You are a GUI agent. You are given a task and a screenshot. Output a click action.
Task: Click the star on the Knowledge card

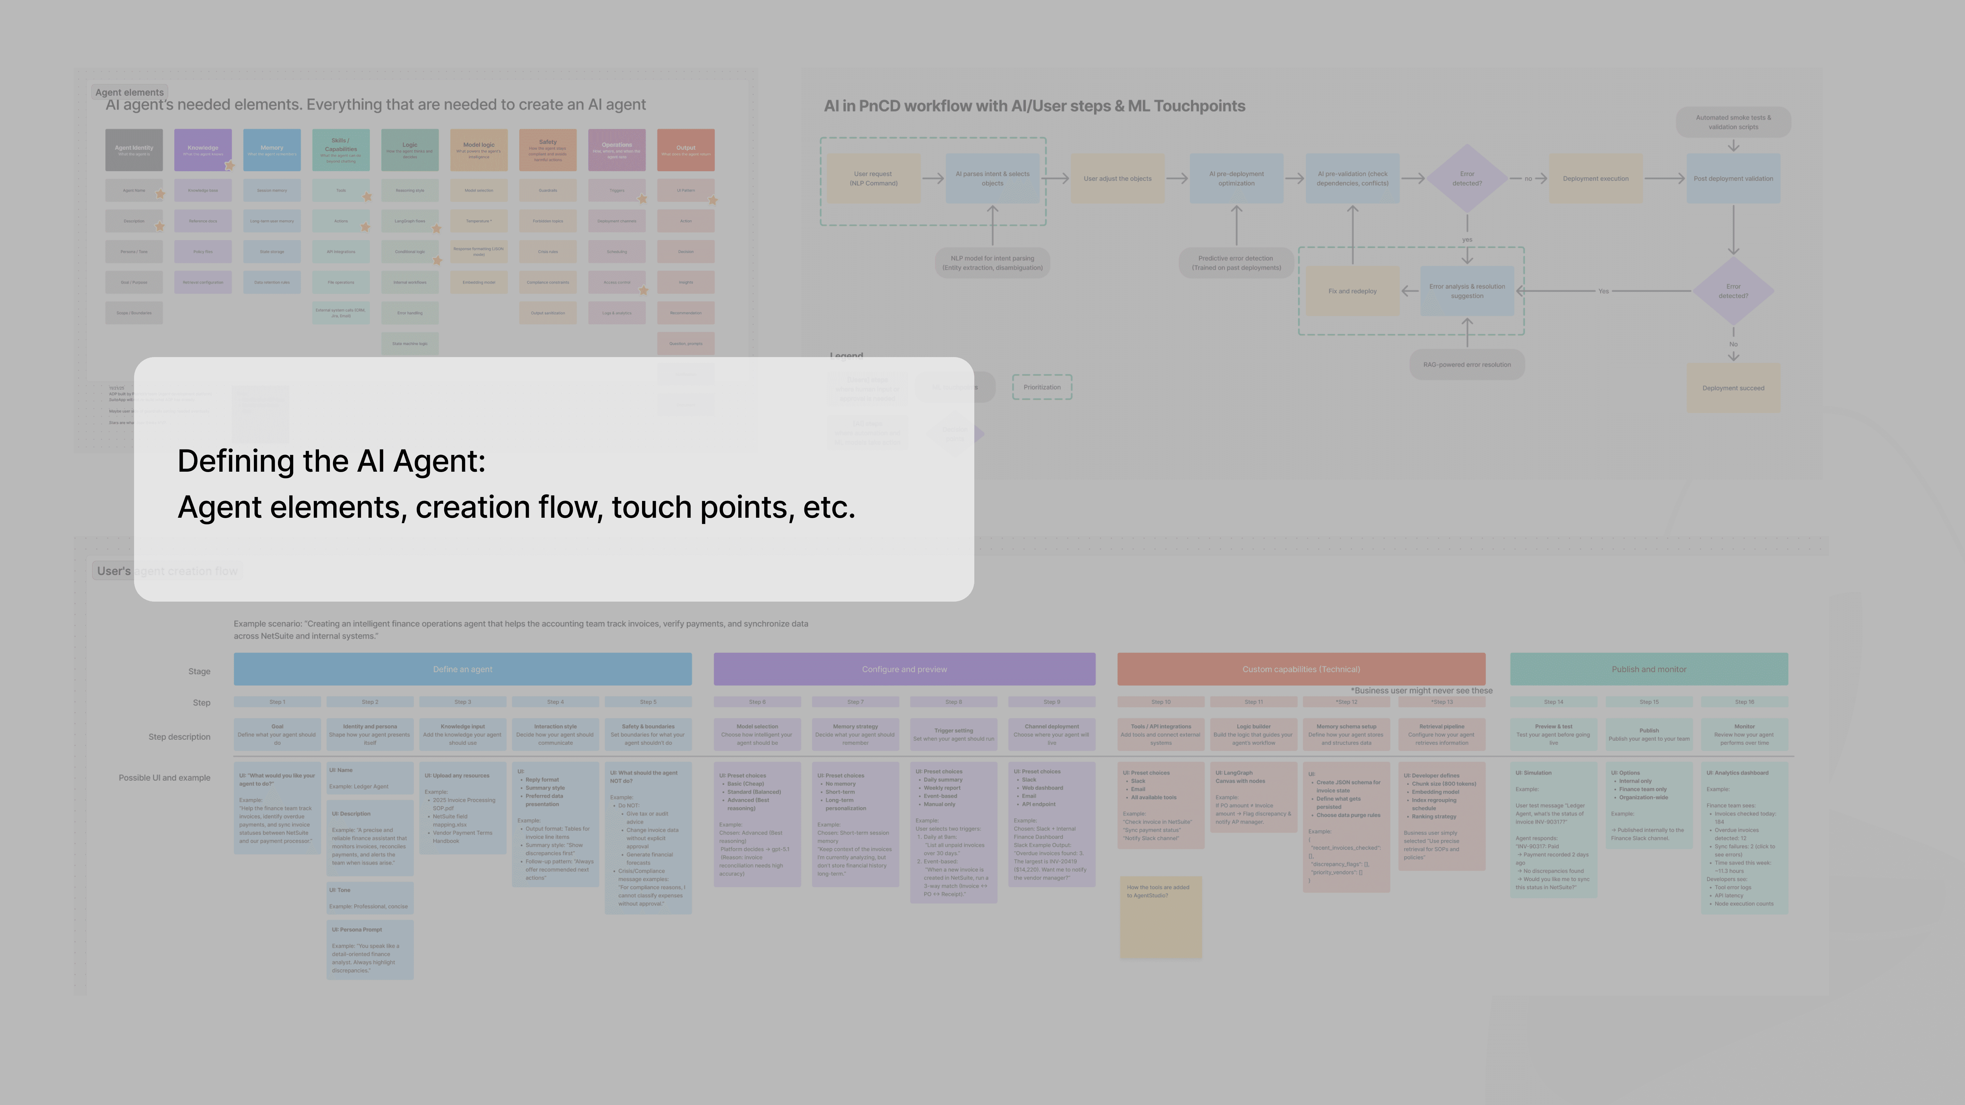(x=230, y=165)
